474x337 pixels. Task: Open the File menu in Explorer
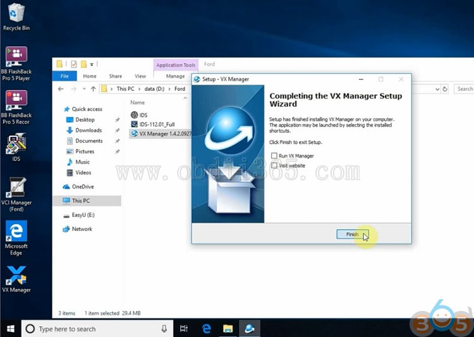coord(64,76)
